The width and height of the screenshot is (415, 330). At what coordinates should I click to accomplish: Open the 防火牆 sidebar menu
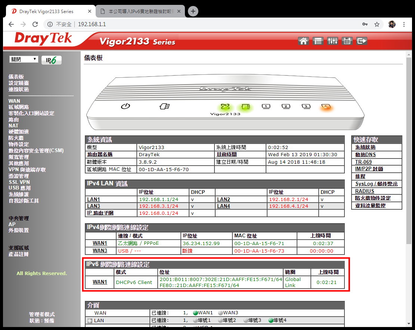tap(16, 138)
